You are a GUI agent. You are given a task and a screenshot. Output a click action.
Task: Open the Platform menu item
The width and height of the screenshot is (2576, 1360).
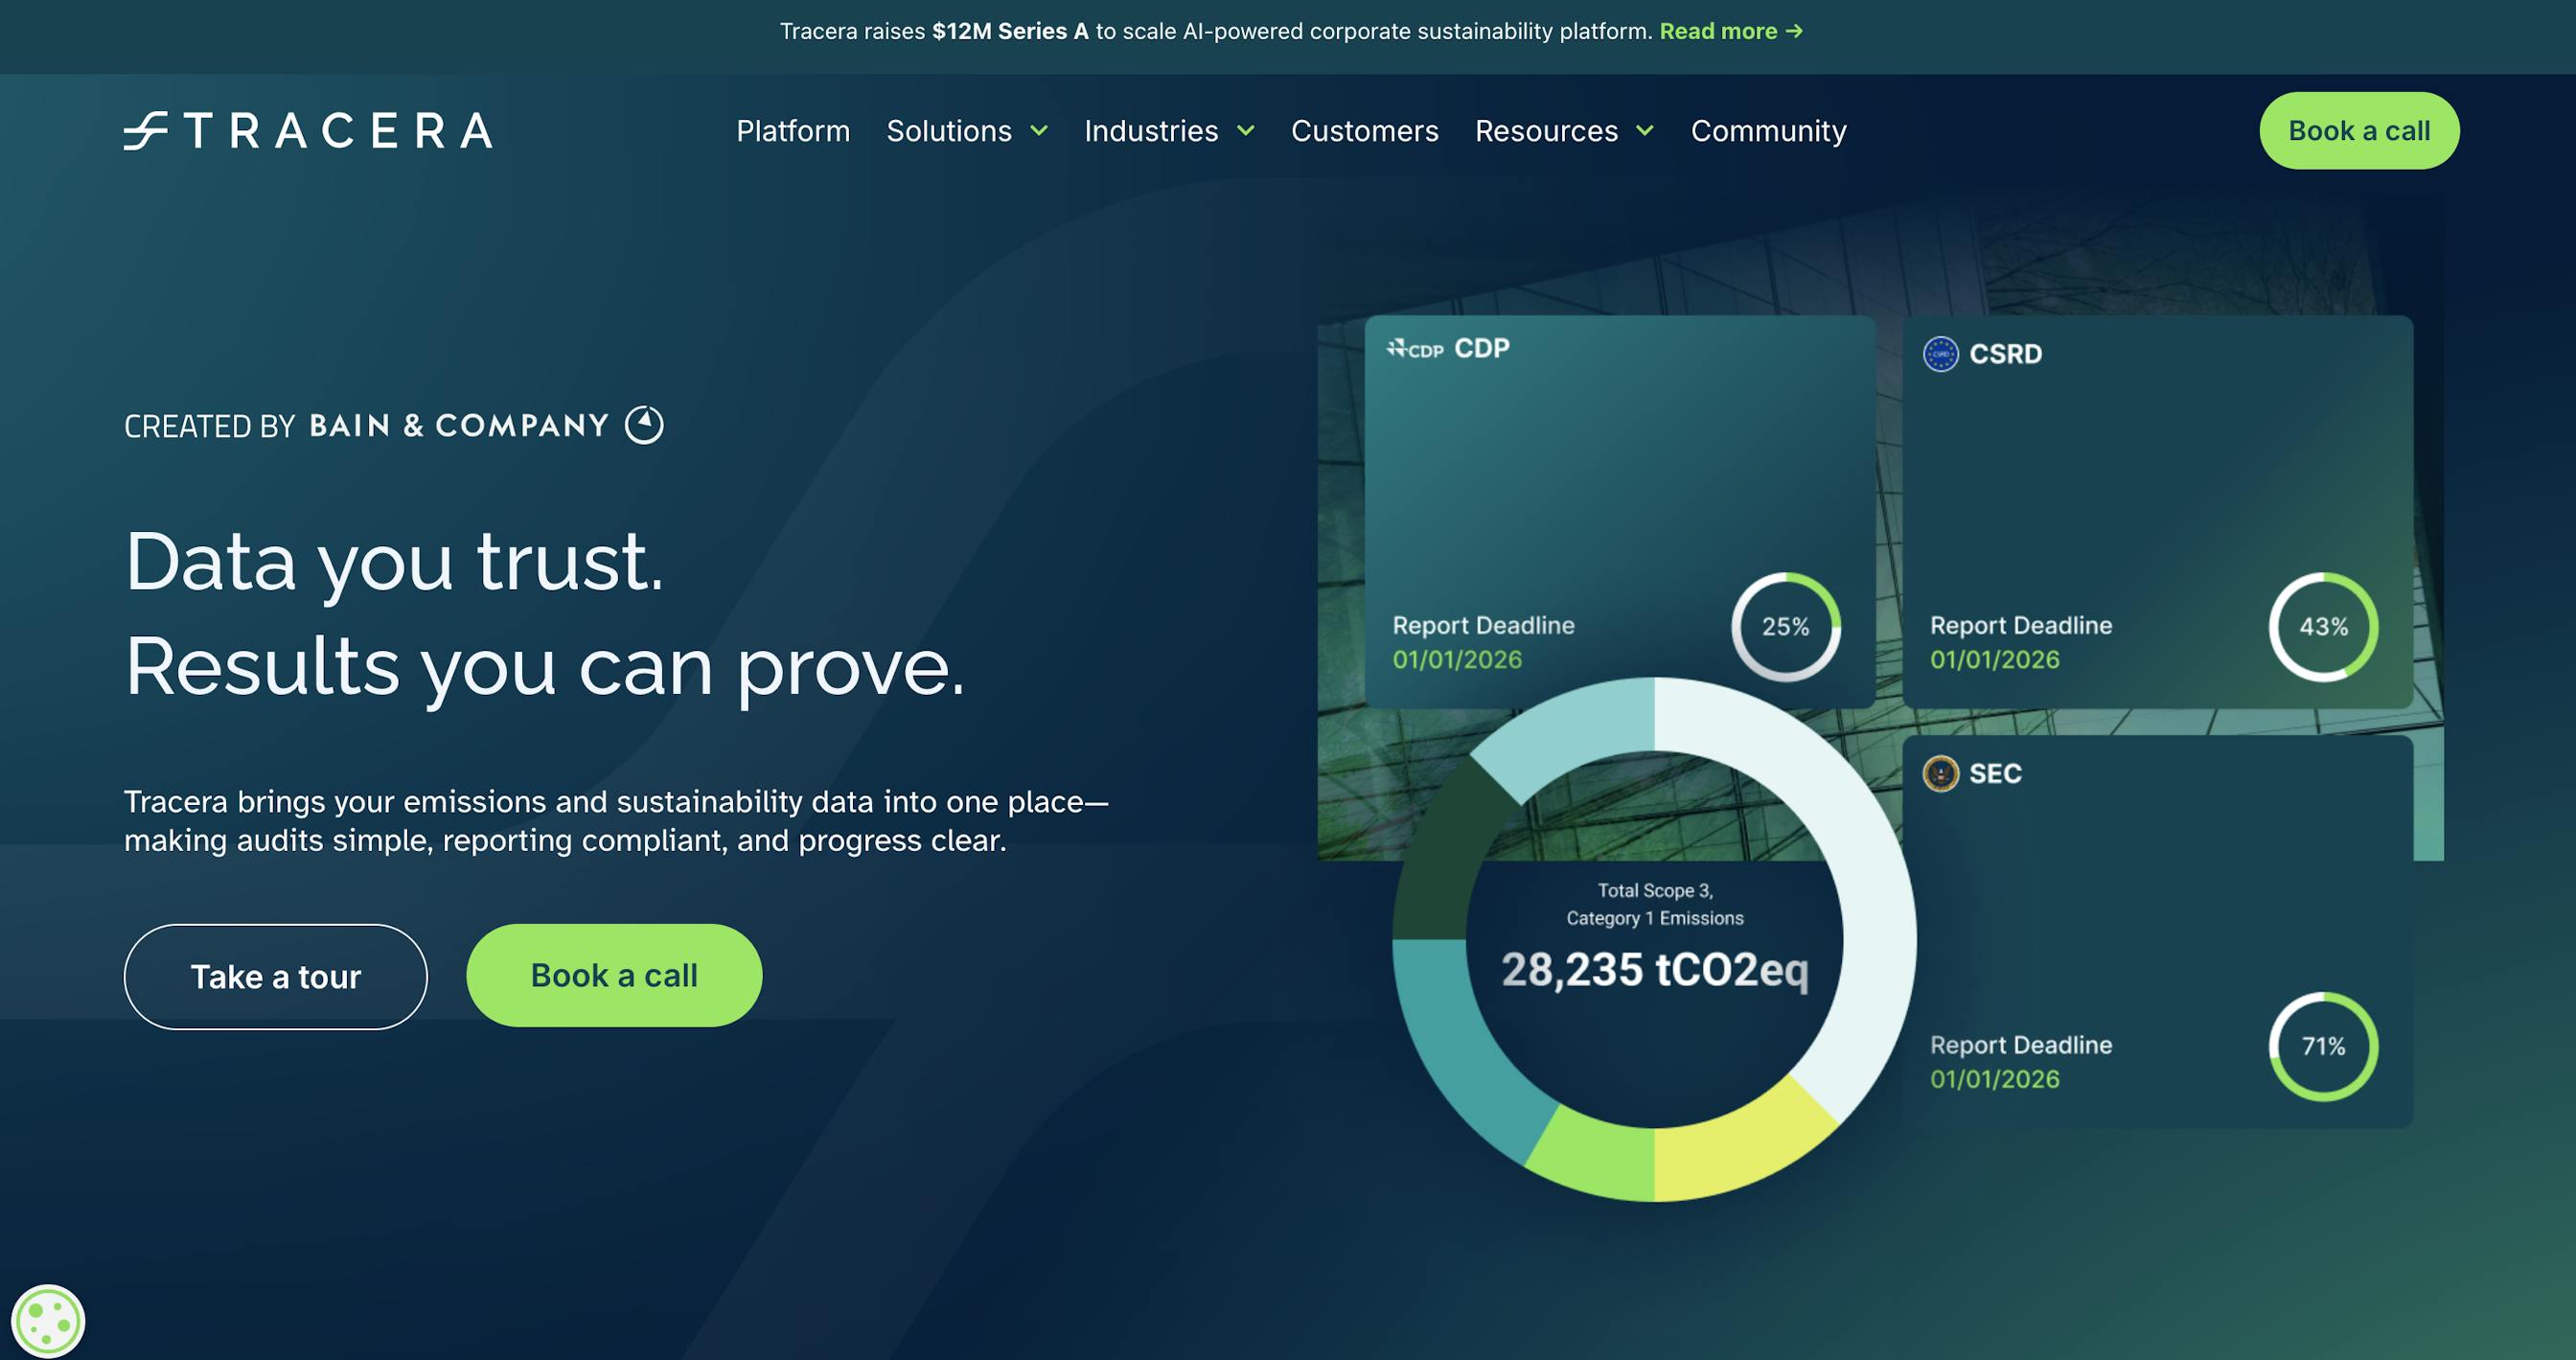tap(793, 131)
